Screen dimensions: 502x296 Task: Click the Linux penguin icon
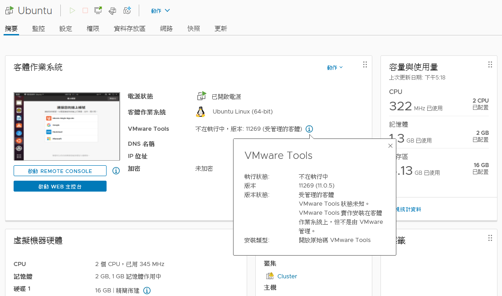(x=200, y=112)
